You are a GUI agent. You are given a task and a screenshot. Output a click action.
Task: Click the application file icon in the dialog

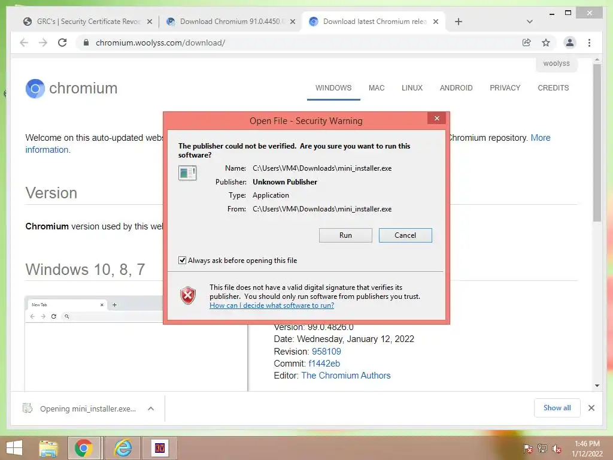[x=187, y=172]
